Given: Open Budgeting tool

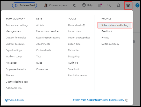Looking at the screenshot, I should point(74,57).
